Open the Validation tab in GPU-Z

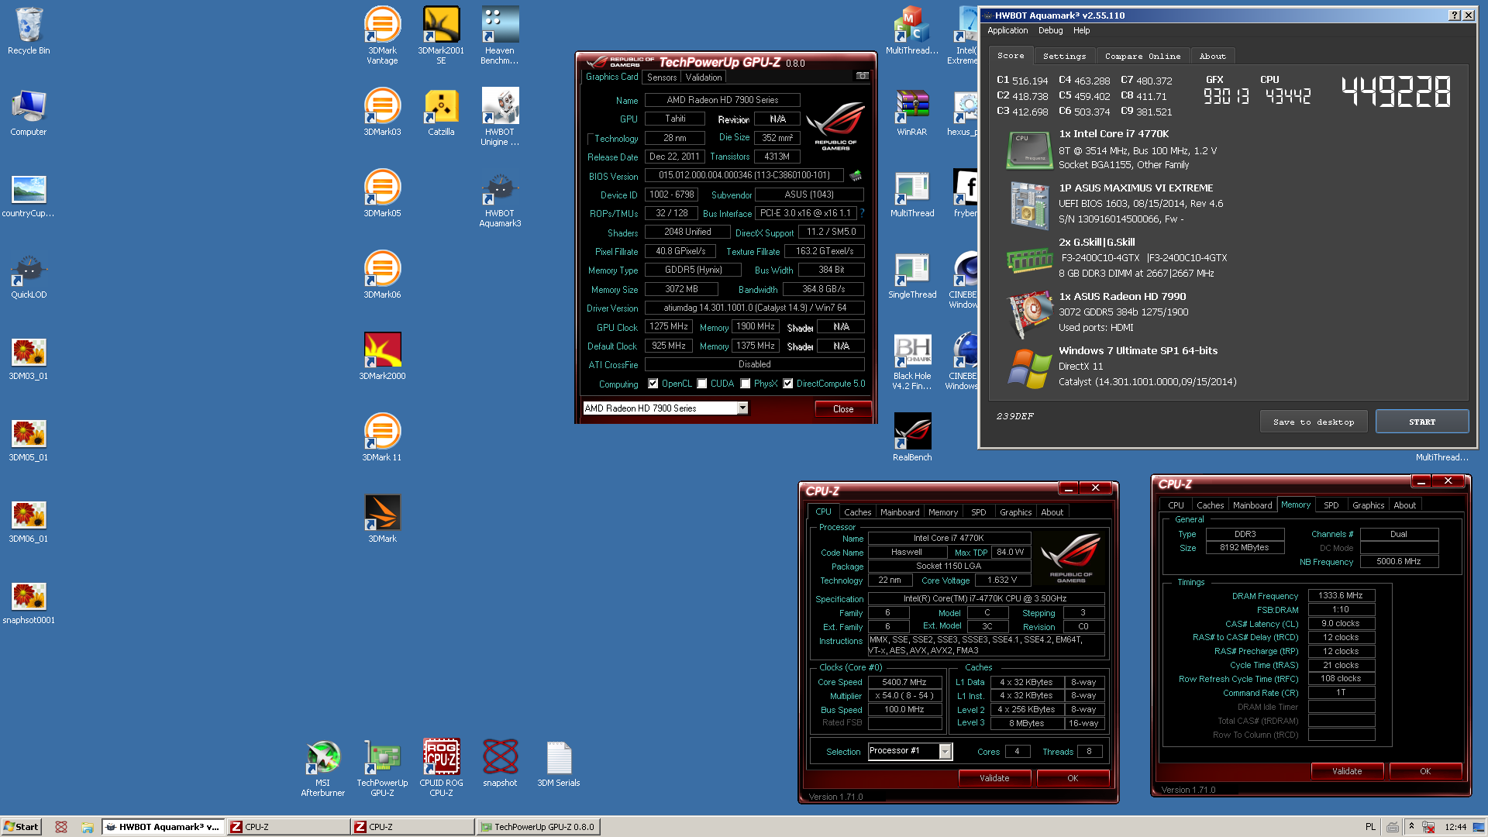(704, 77)
